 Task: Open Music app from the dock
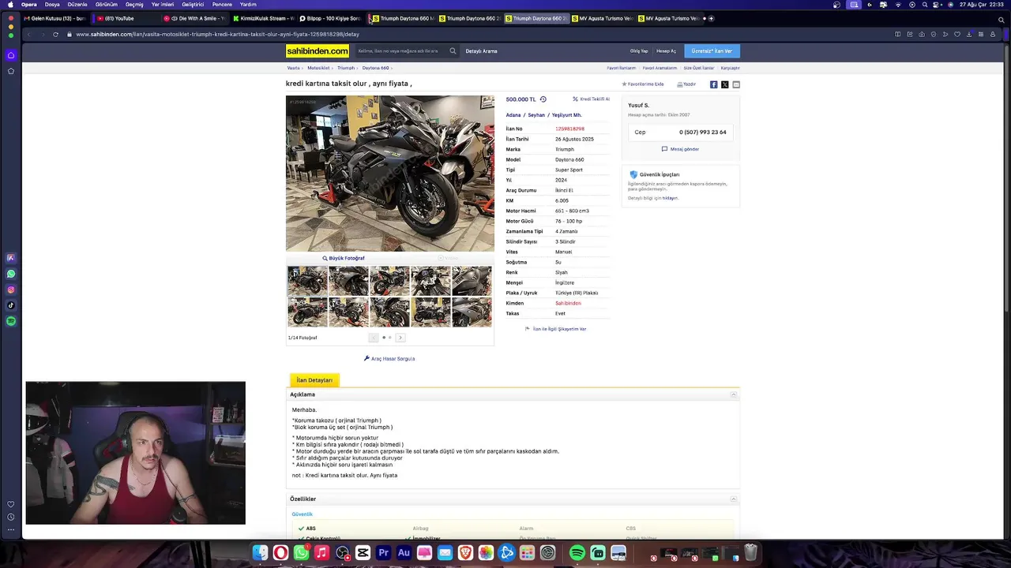pyautogui.click(x=321, y=553)
